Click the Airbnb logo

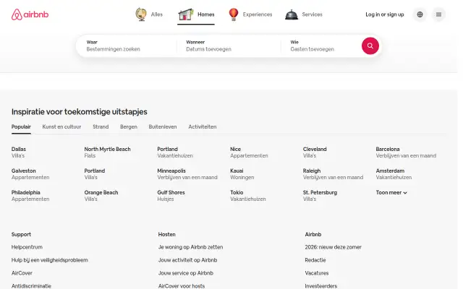pos(30,14)
